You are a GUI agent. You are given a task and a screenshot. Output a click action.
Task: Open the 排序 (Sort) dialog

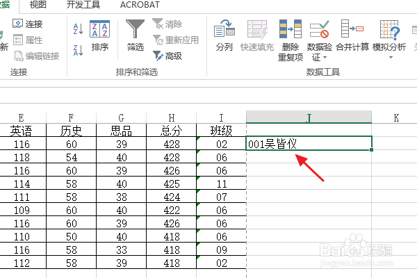coord(99,35)
